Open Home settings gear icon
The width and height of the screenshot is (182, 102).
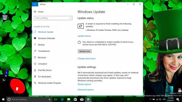point(35,12)
